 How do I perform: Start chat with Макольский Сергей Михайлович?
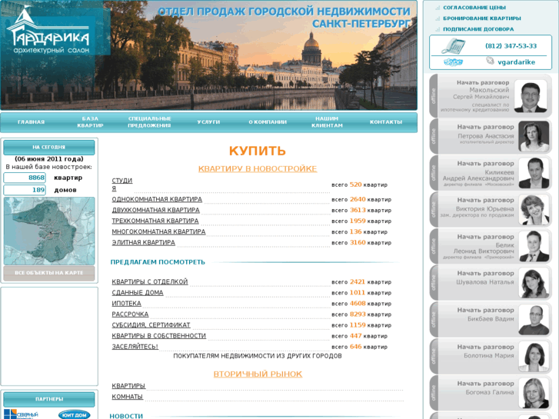point(483,83)
